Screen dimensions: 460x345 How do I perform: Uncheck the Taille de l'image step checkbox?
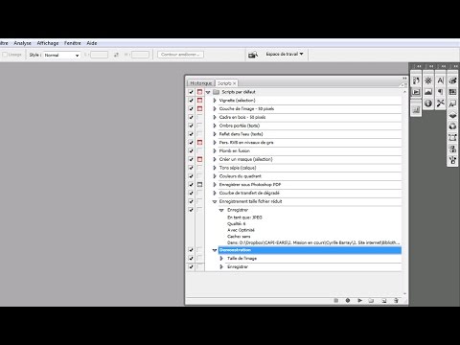[191, 258]
